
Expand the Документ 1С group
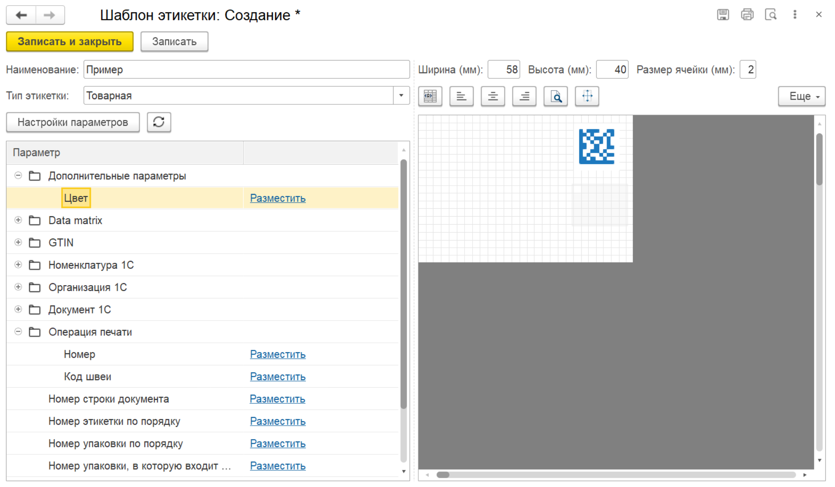tap(18, 309)
